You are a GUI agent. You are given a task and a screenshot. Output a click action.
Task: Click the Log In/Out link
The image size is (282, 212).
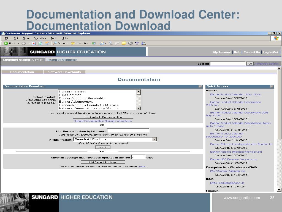click(x=270, y=52)
